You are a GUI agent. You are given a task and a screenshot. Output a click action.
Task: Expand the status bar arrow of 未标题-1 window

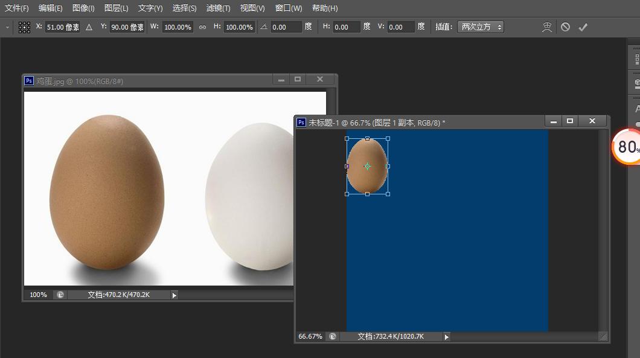click(446, 337)
